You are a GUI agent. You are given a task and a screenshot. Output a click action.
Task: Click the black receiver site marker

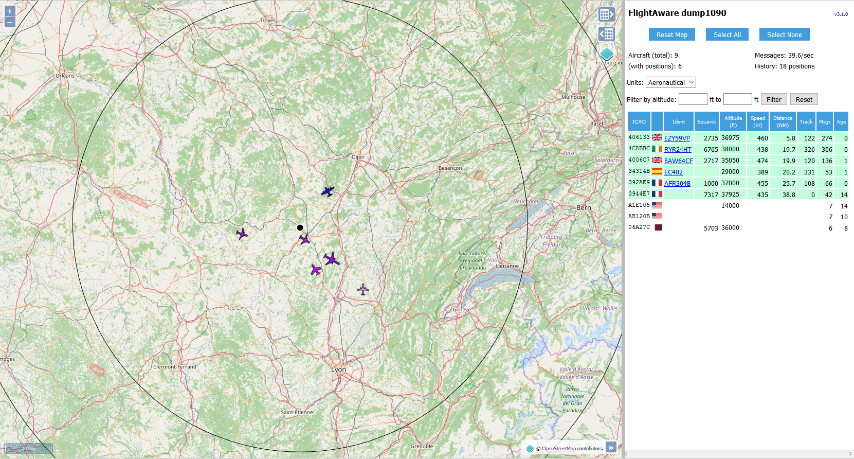click(300, 227)
